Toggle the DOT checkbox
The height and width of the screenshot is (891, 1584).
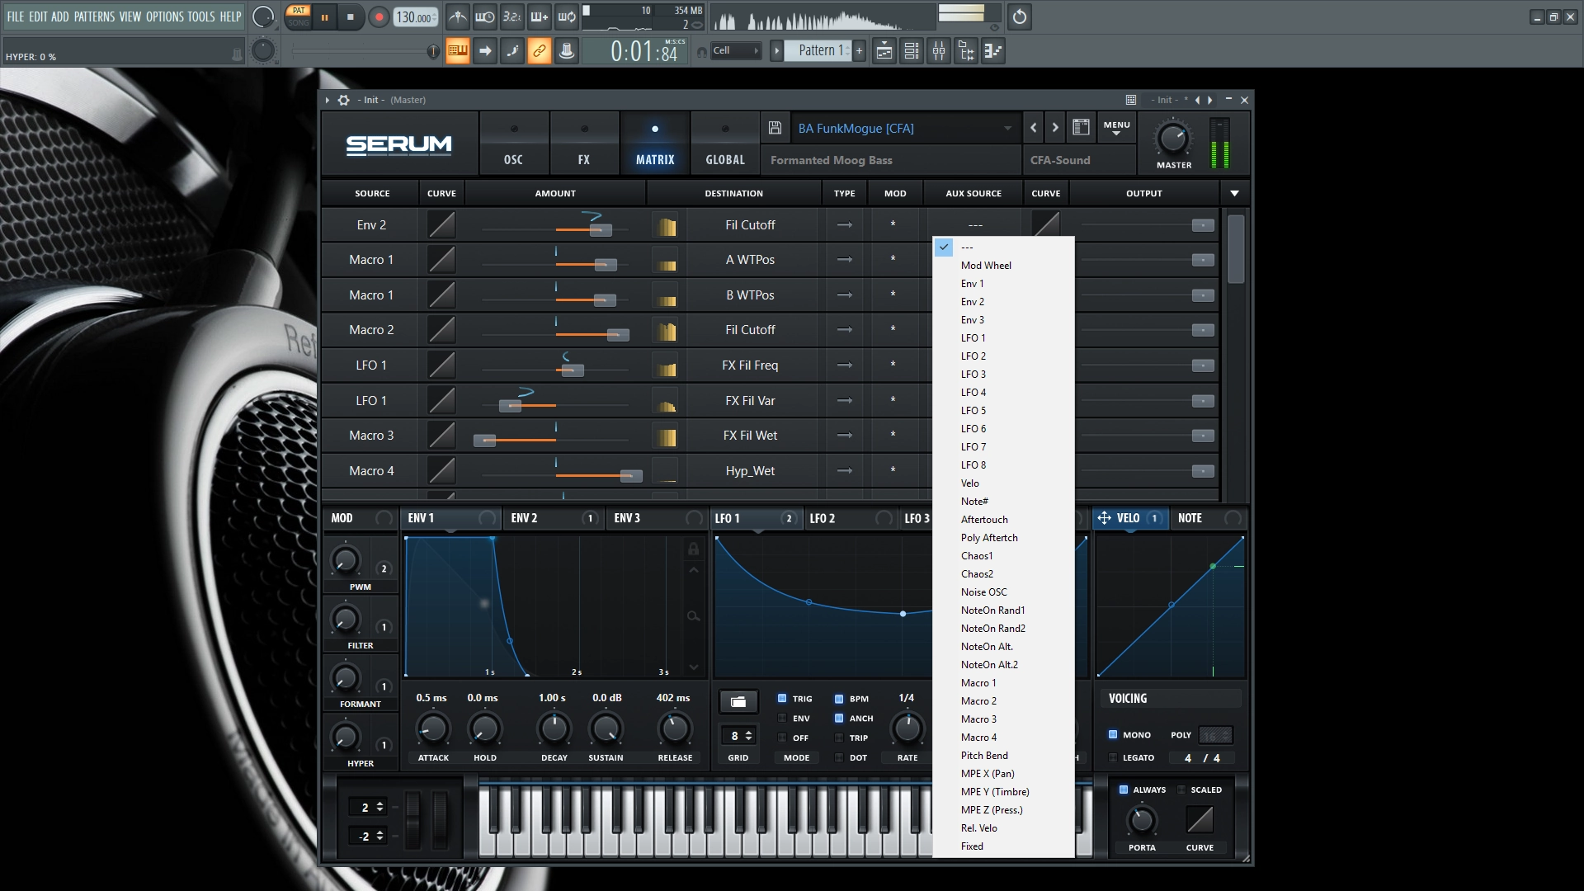839,757
